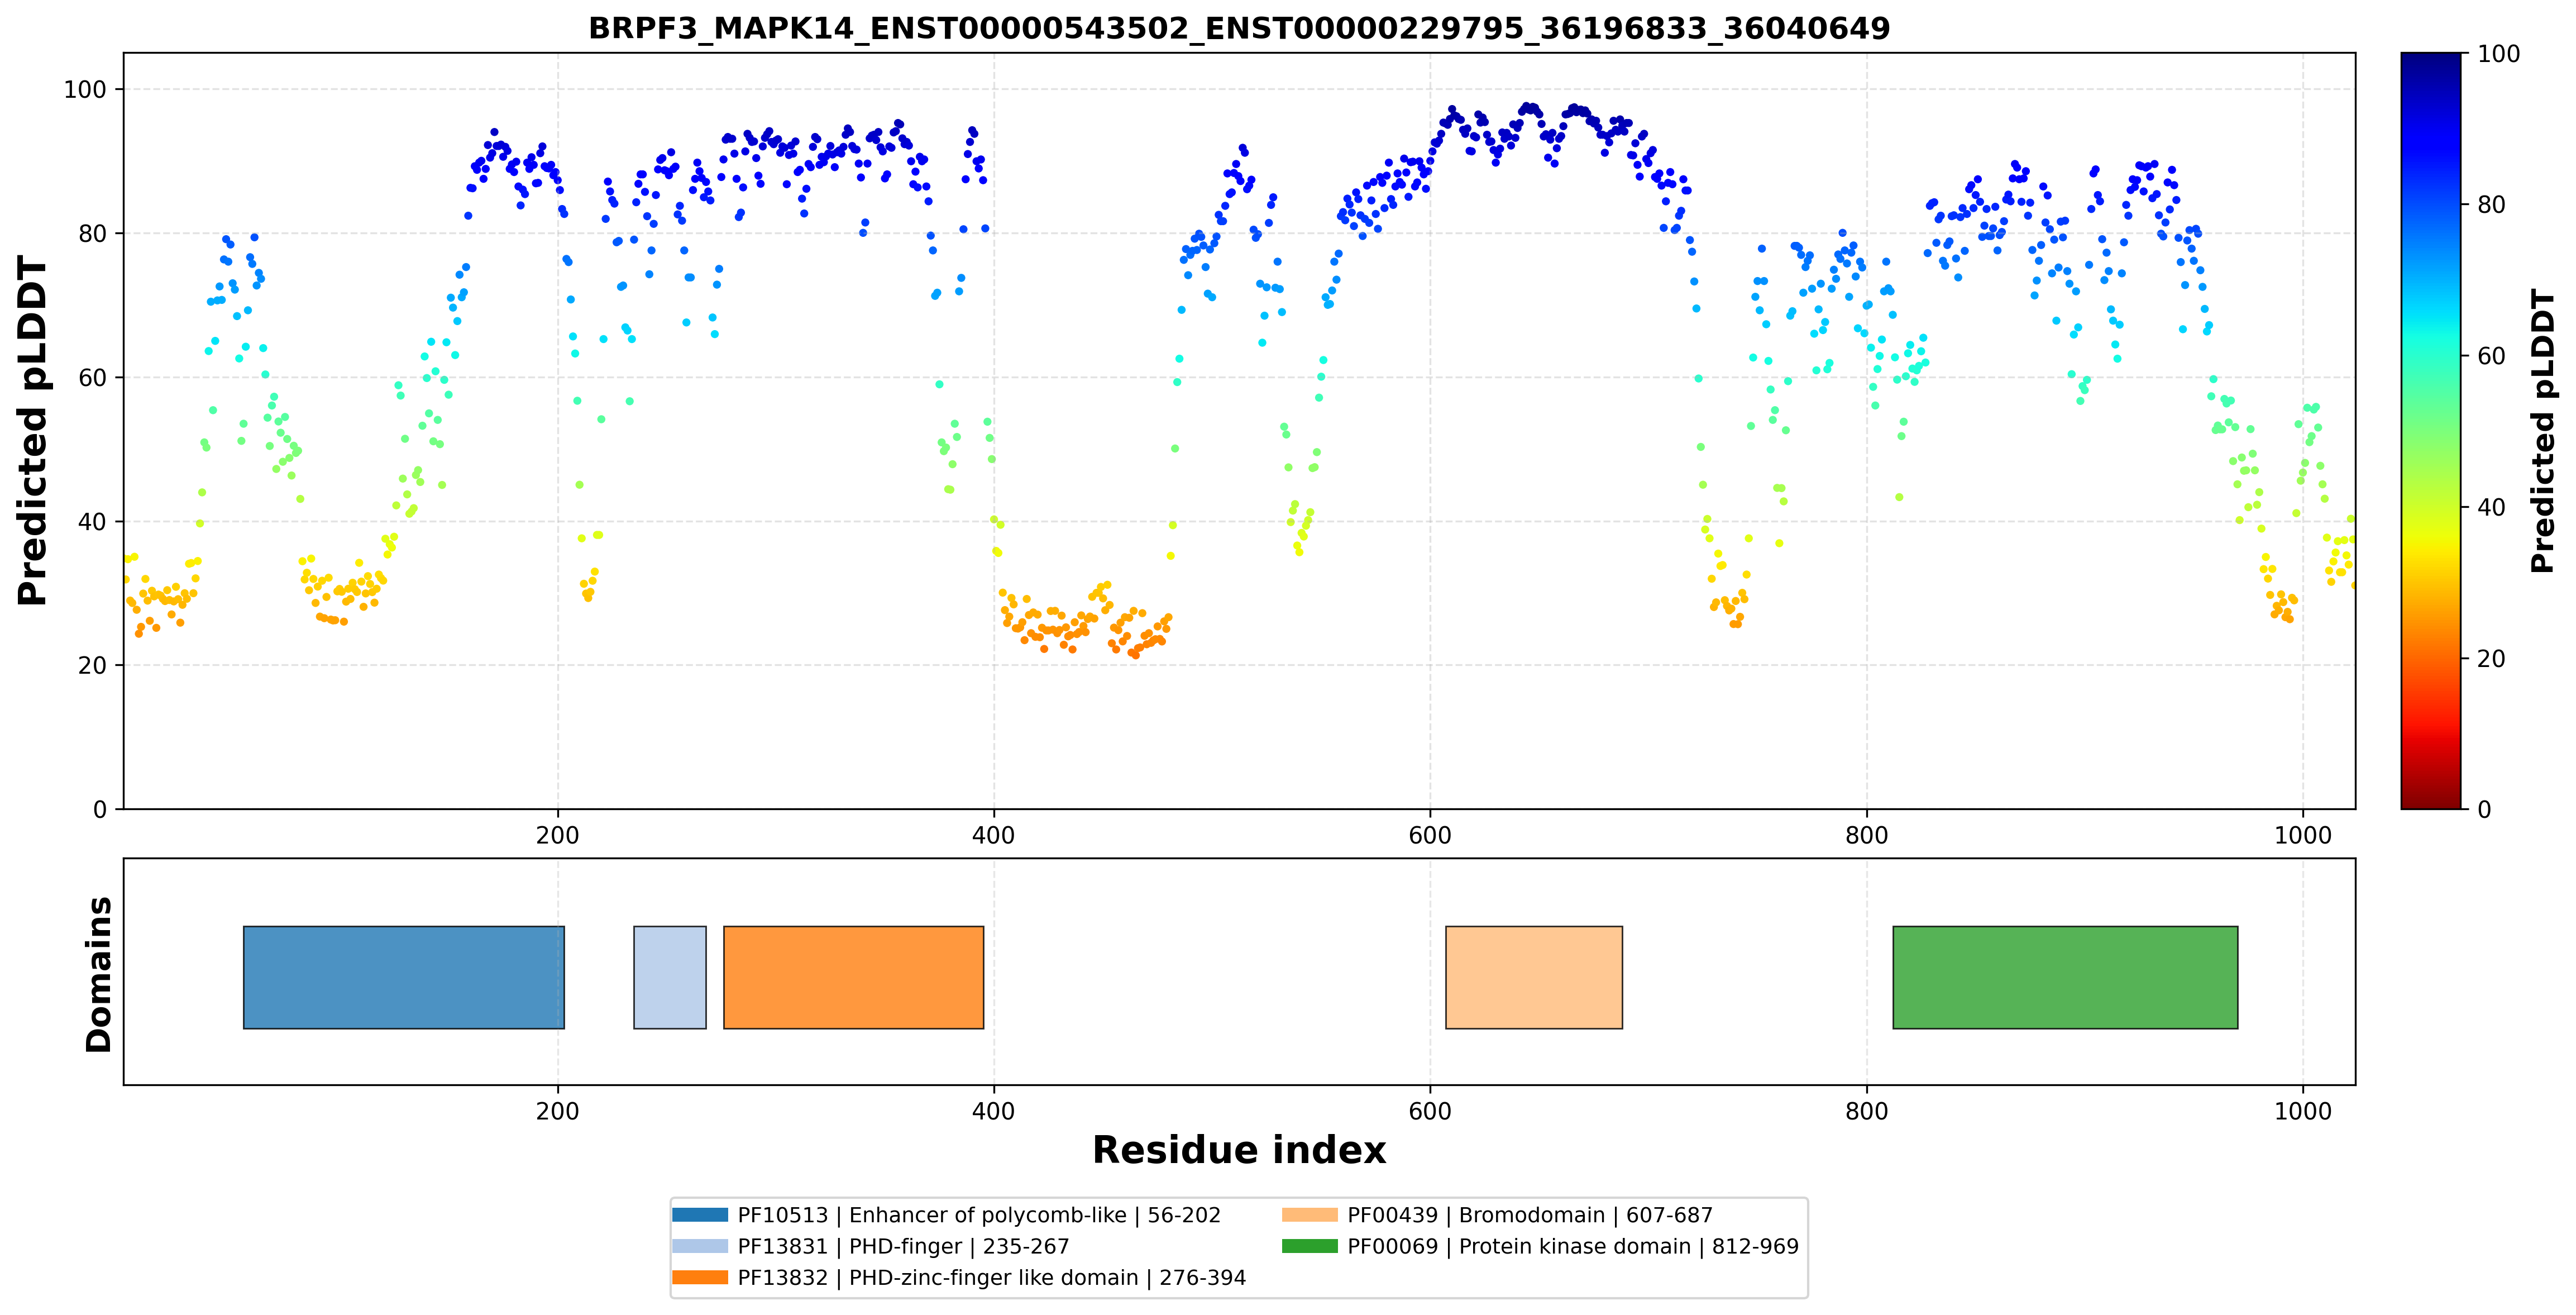Click the Predicted pLDDT left axis label
Viewport: 2576px width, 1315px height.
(32, 431)
